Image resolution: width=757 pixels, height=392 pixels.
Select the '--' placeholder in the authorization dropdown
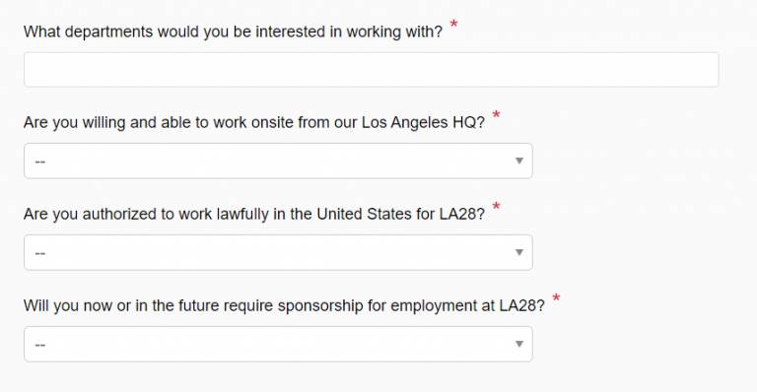[x=40, y=253]
